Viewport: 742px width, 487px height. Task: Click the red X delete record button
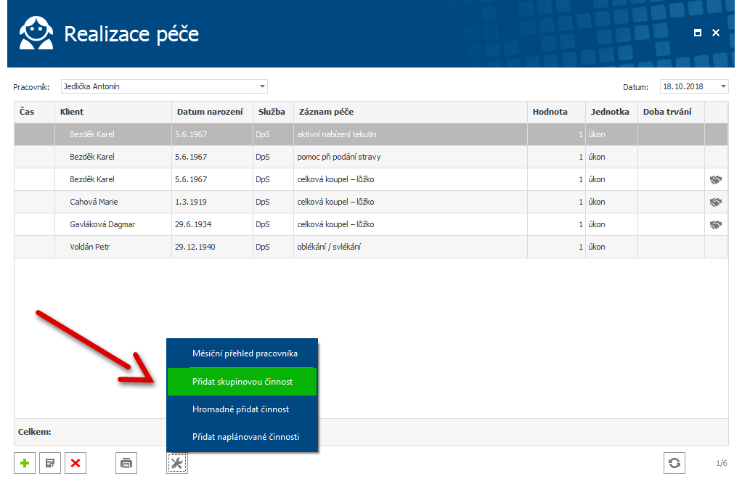point(76,463)
